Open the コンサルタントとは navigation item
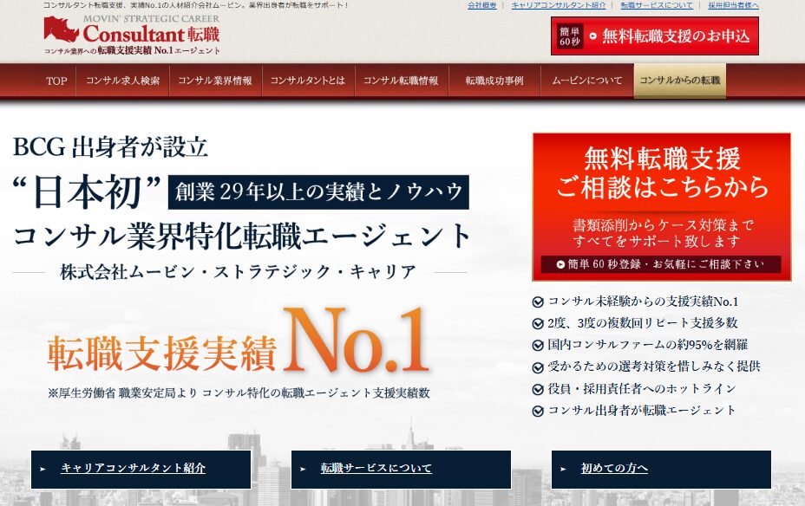Viewport: 805px width, 506px height. point(308,81)
